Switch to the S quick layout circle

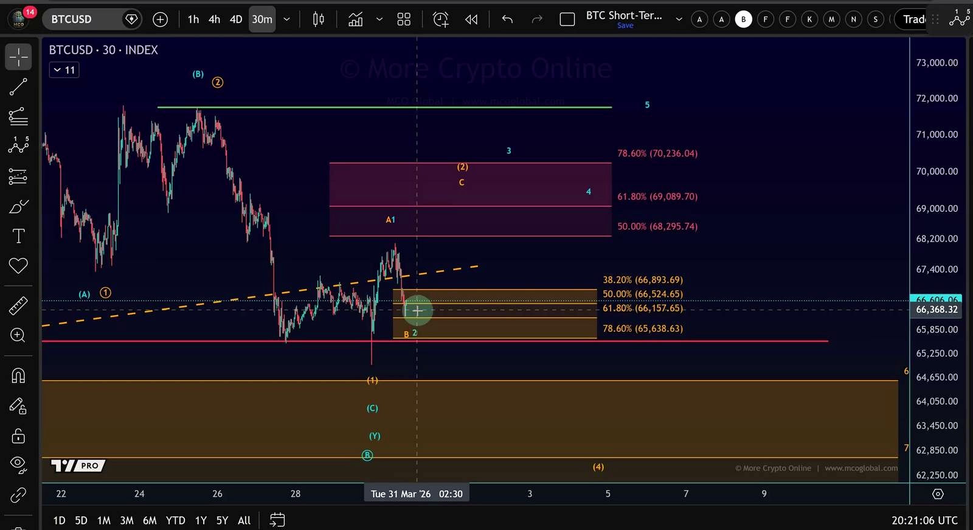(876, 19)
